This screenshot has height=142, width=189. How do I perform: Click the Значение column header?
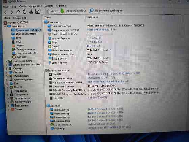tap(92, 17)
